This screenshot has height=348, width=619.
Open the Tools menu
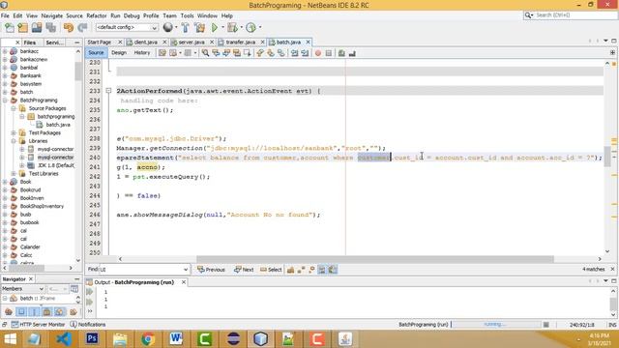[187, 15]
